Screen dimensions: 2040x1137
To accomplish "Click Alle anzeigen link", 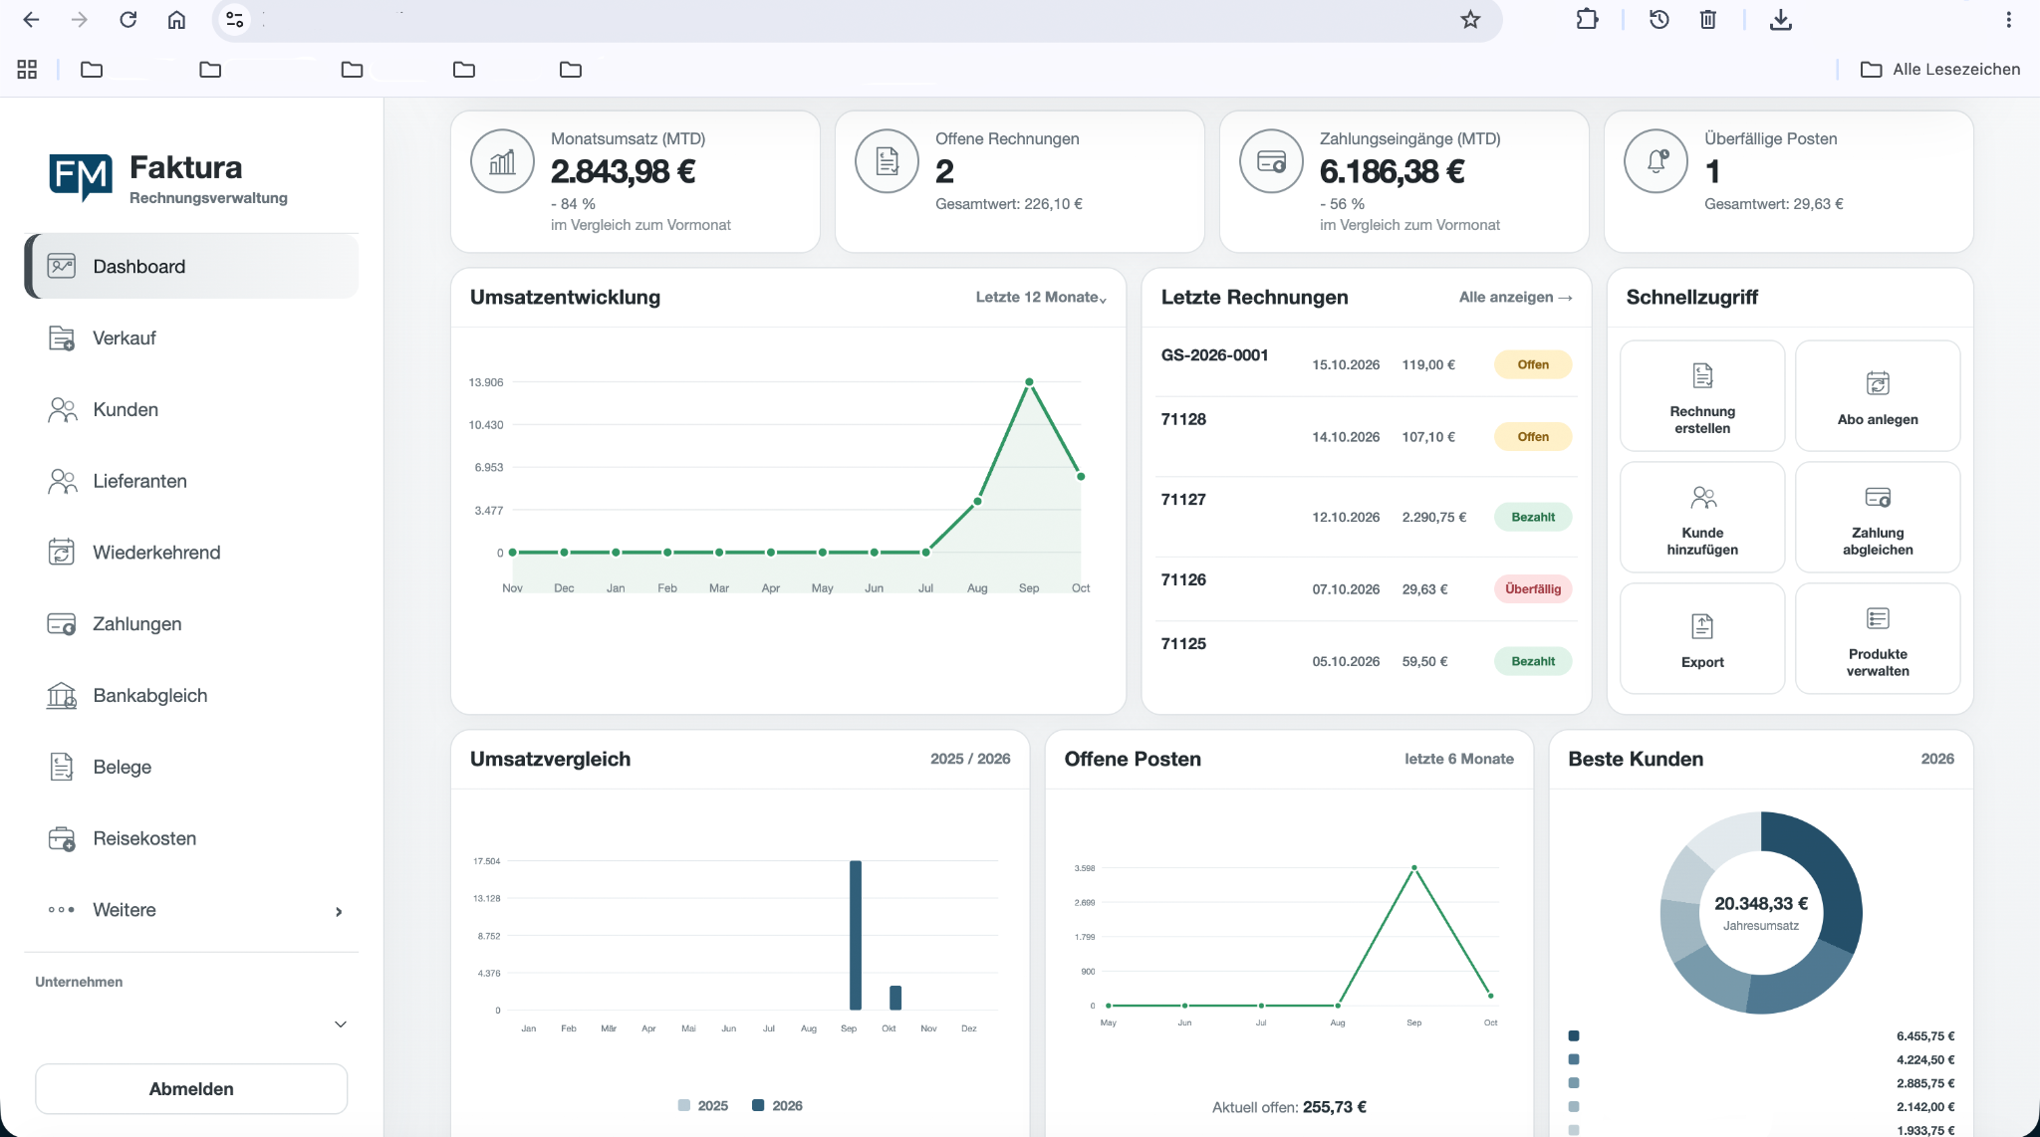I will (1515, 298).
